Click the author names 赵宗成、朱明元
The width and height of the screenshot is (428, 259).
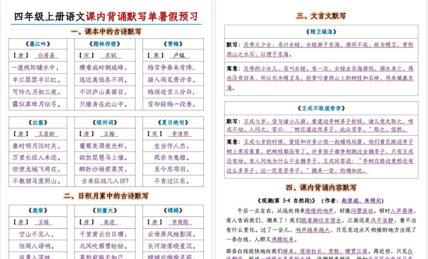361,201
